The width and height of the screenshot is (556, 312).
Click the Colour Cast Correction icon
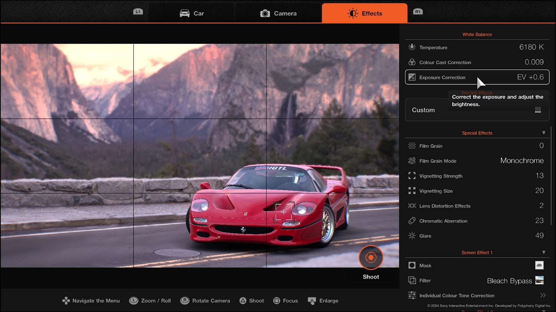coord(412,62)
